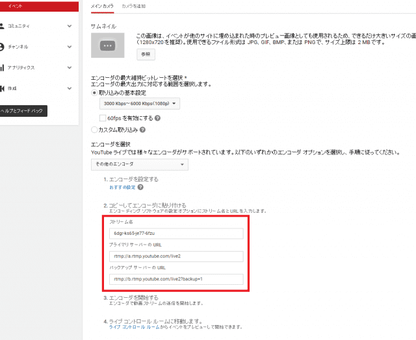Click the ストリーム名 input field

[x=176, y=234]
